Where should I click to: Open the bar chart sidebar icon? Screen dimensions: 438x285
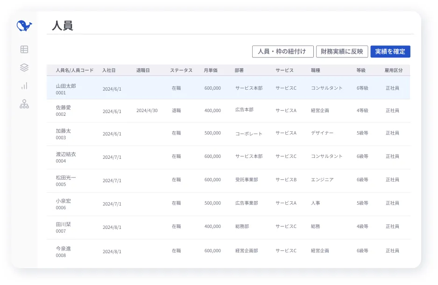(x=24, y=86)
